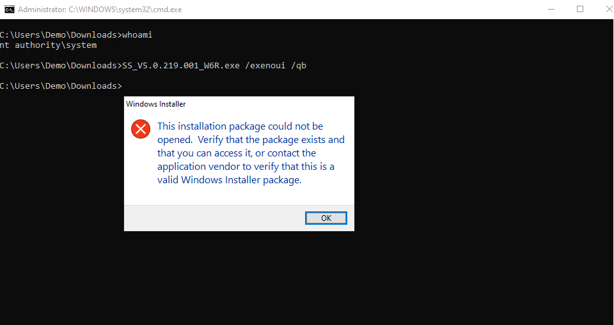Viewport: 614px width, 325px height.
Task: Click 'This installation package could not be' line
Action: point(240,126)
